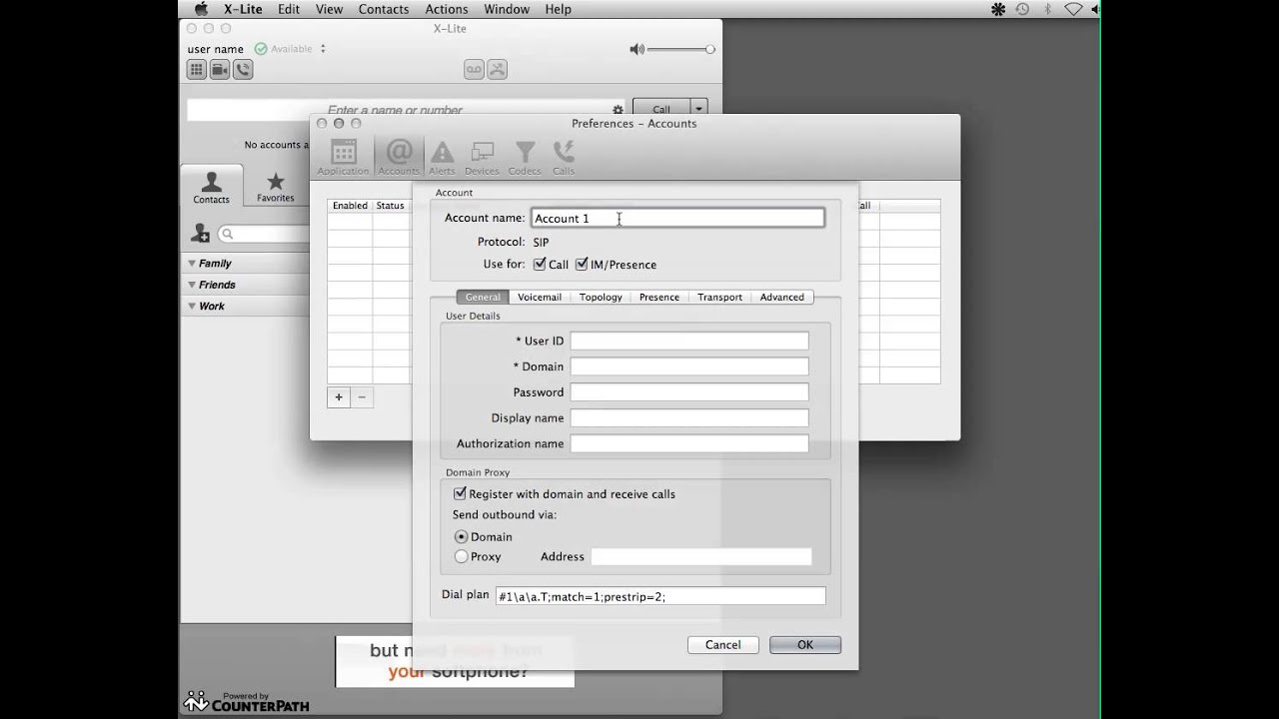
Task: Open the Window menu
Action: tap(507, 9)
